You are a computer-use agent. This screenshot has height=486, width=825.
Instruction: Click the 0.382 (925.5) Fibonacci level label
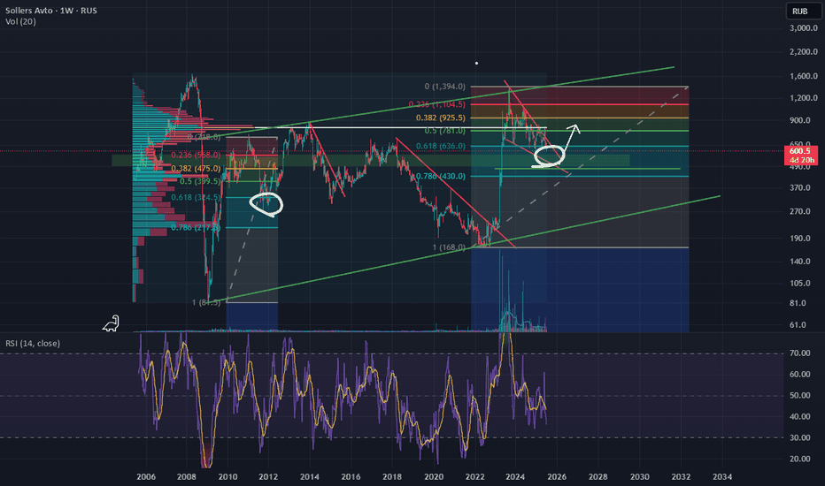click(x=441, y=118)
